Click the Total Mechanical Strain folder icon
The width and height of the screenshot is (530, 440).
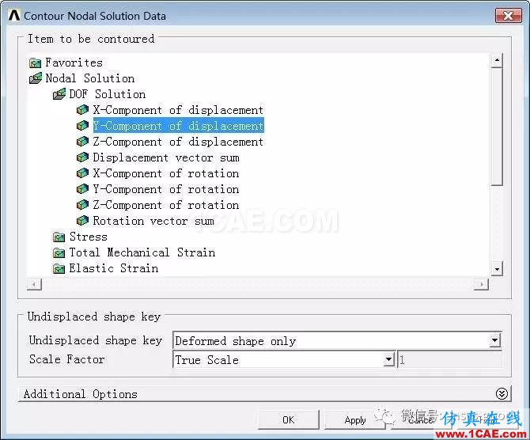[59, 253]
